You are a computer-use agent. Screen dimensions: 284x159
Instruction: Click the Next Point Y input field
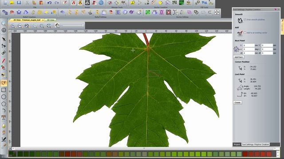pos(267,45)
